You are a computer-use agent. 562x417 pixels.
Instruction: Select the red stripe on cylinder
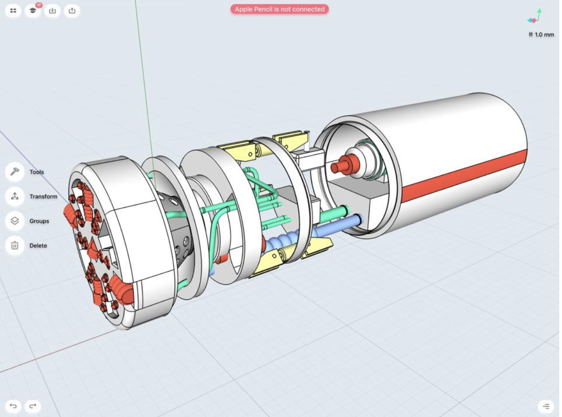coord(464,176)
